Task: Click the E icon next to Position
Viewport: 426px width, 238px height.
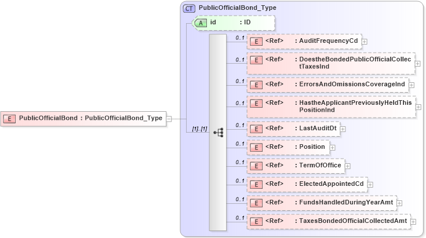Action: [x=255, y=147]
